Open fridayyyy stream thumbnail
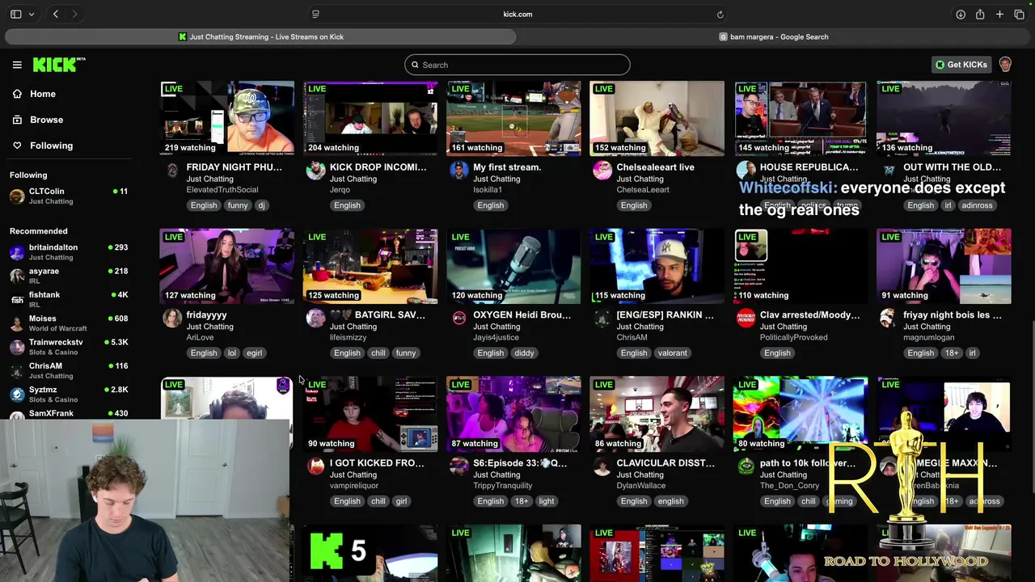The height and width of the screenshot is (582, 1035). [x=226, y=266]
